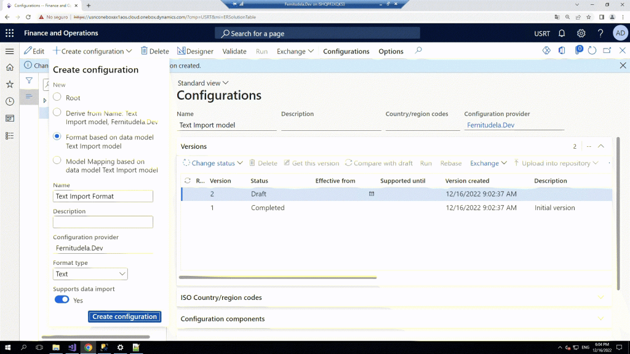
Task: Open the Change status dropdown
Action: 213,163
